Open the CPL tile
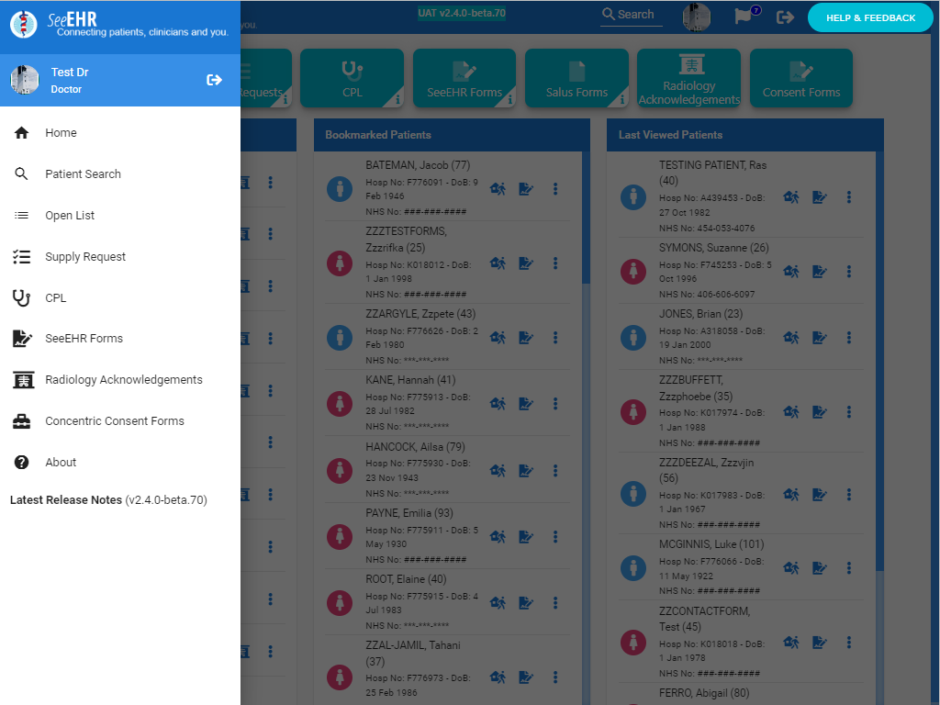Viewport: 940px width, 705px height. point(352,78)
